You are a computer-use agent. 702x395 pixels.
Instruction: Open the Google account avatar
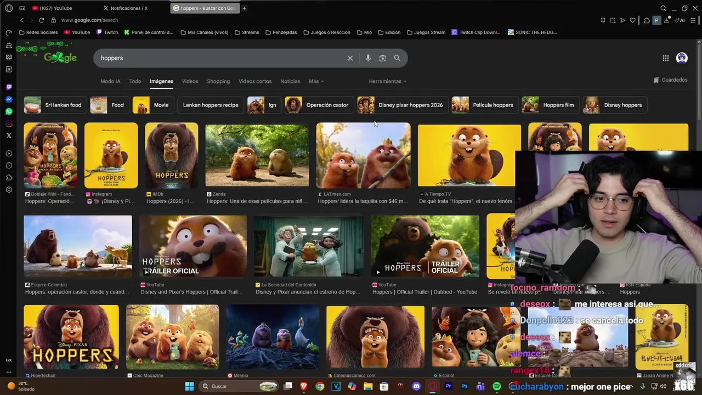click(682, 58)
